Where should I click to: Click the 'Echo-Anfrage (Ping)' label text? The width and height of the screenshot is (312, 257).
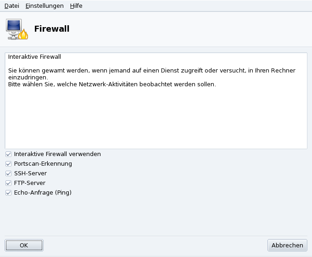43,193
